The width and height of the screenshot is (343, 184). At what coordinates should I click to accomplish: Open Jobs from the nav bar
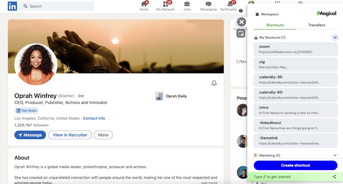point(187,6)
